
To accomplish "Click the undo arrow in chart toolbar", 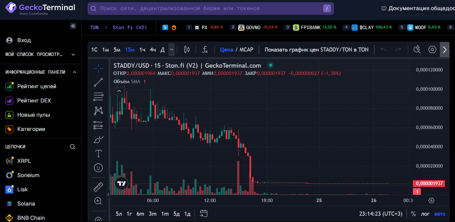I will (x=383, y=49).
